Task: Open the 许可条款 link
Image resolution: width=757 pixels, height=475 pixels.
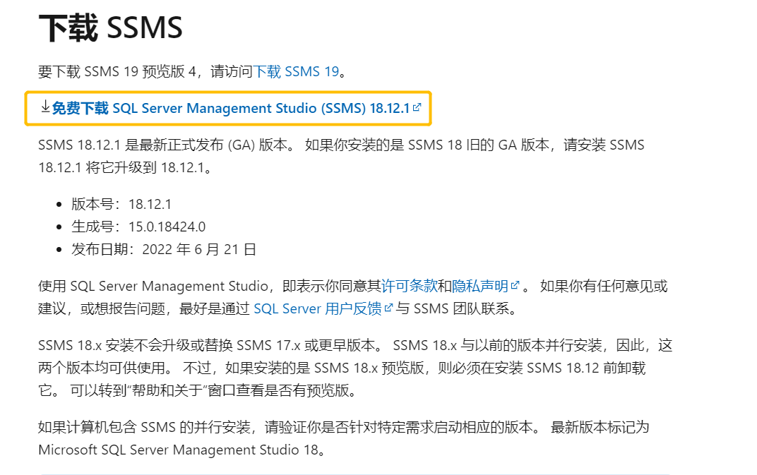Action: click(409, 287)
